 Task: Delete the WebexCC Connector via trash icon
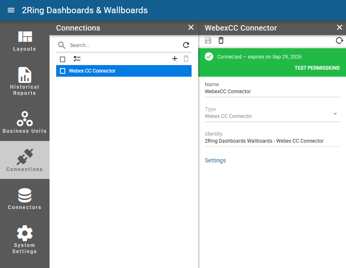pos(221,40)
